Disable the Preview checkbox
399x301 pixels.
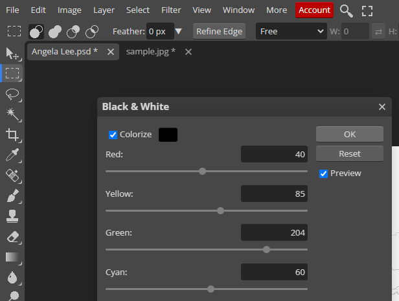pyautogui.click(x=324, y=173)
